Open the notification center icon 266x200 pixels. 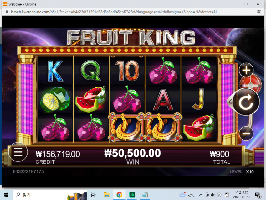click(x=258, y=195)
